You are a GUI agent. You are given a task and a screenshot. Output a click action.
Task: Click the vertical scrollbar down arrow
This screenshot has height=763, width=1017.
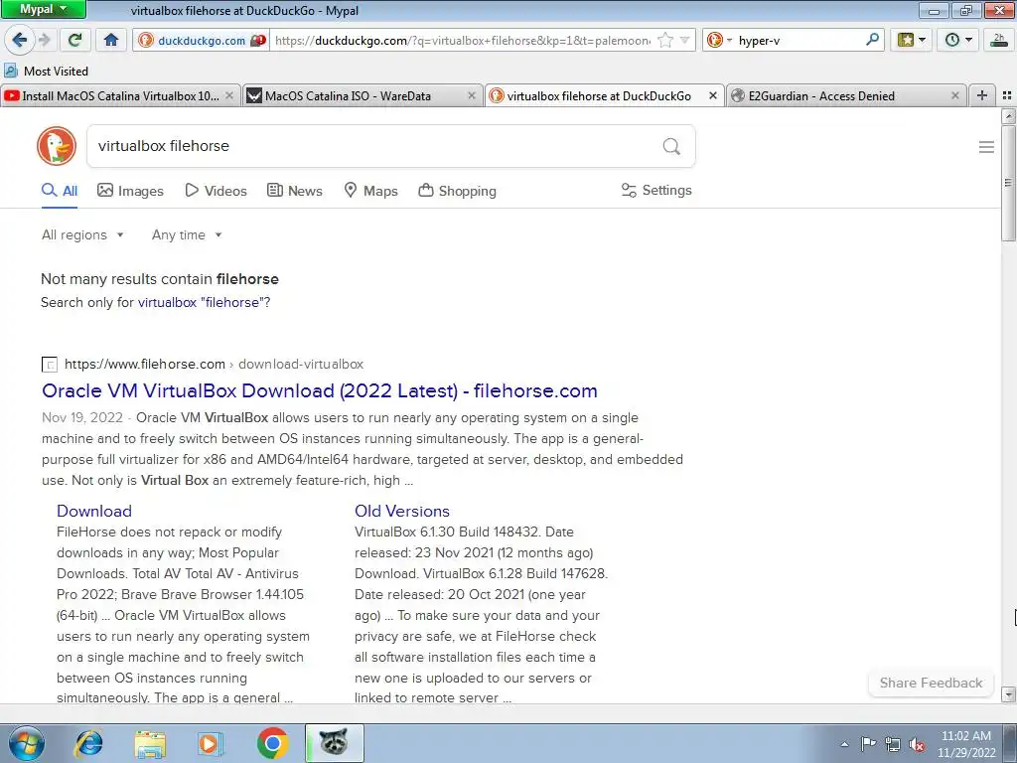(1009, 694)
